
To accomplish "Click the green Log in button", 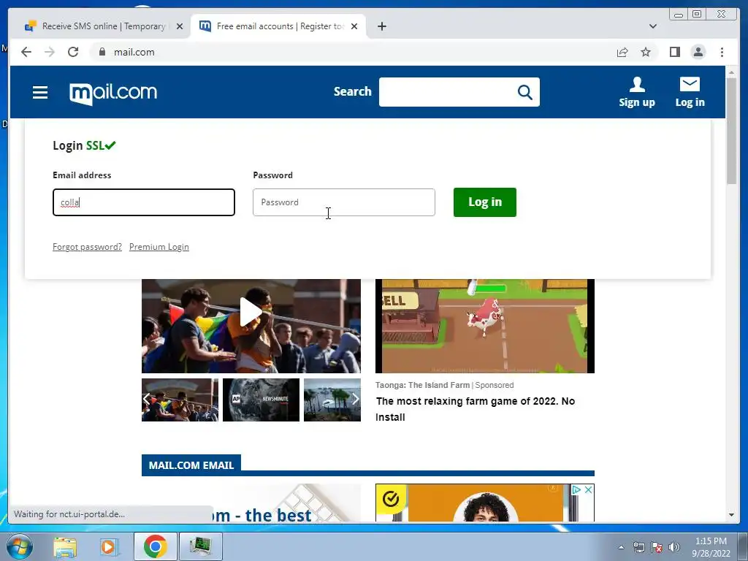I will click(485, 202).
